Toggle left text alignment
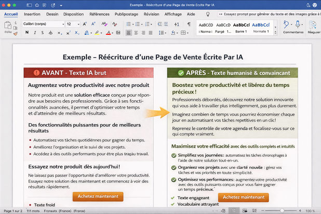Screen dimensions: 321x214 click(x=129, y=33)
